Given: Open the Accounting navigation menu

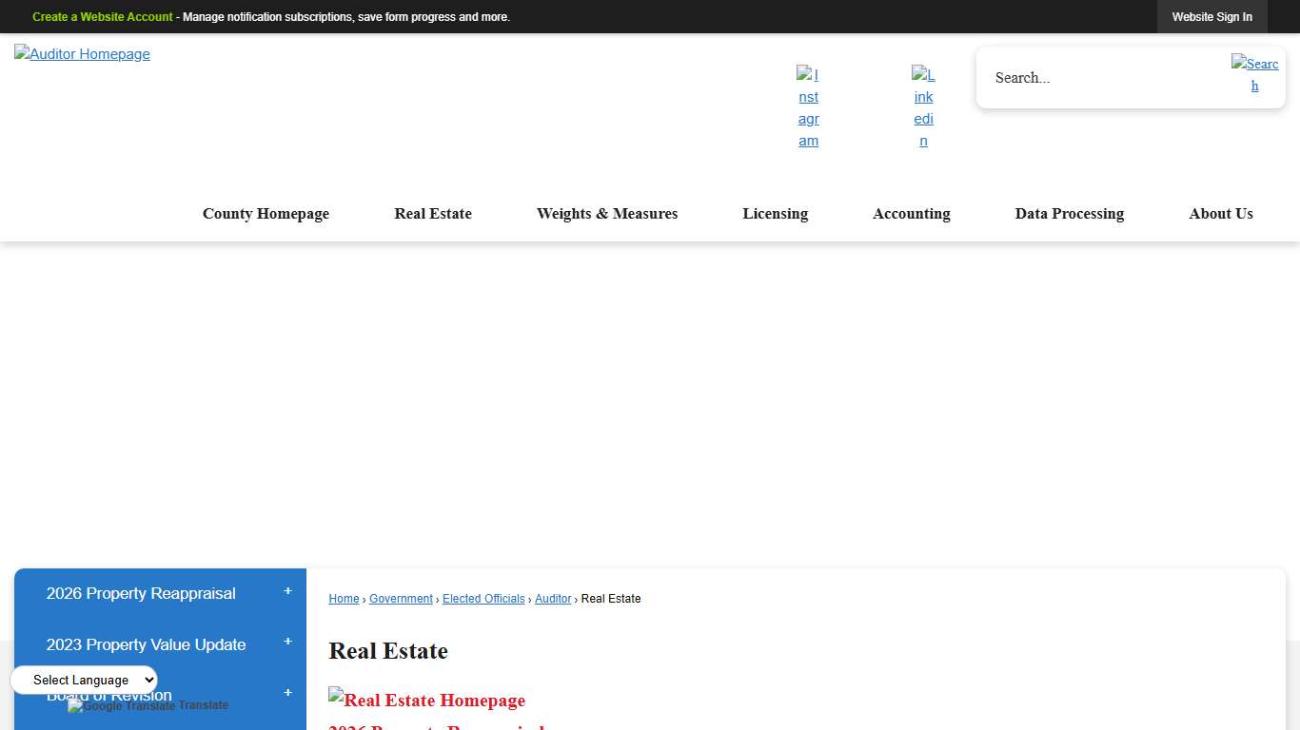Looking at the screenshot, I should (x=911, y=214).
